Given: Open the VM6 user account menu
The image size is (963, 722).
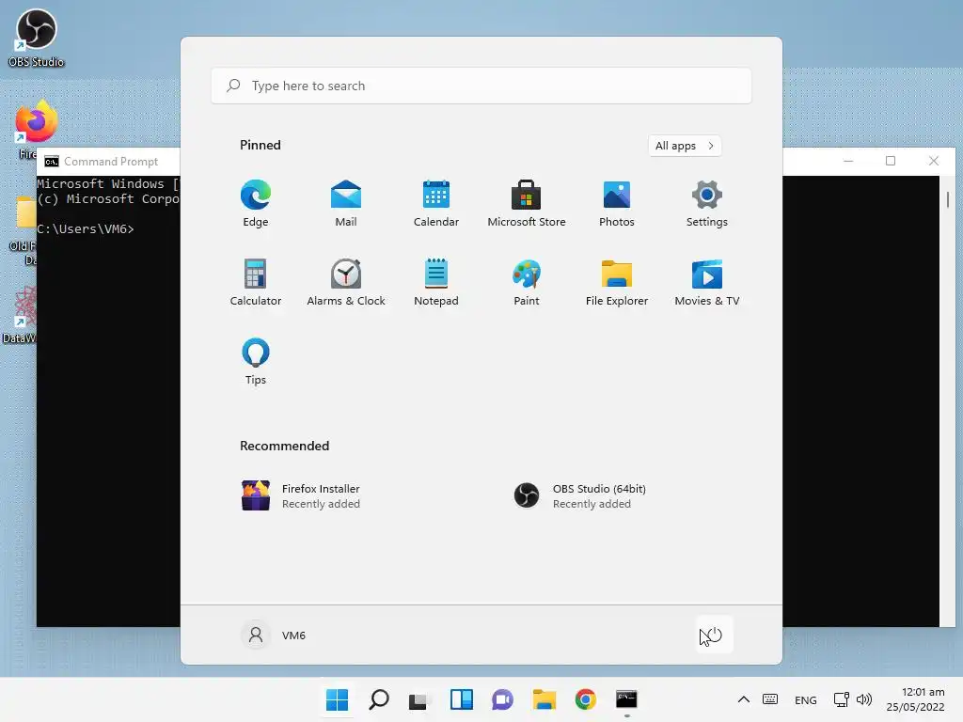Looking at the screenshot, I should [x=274, y=635].
